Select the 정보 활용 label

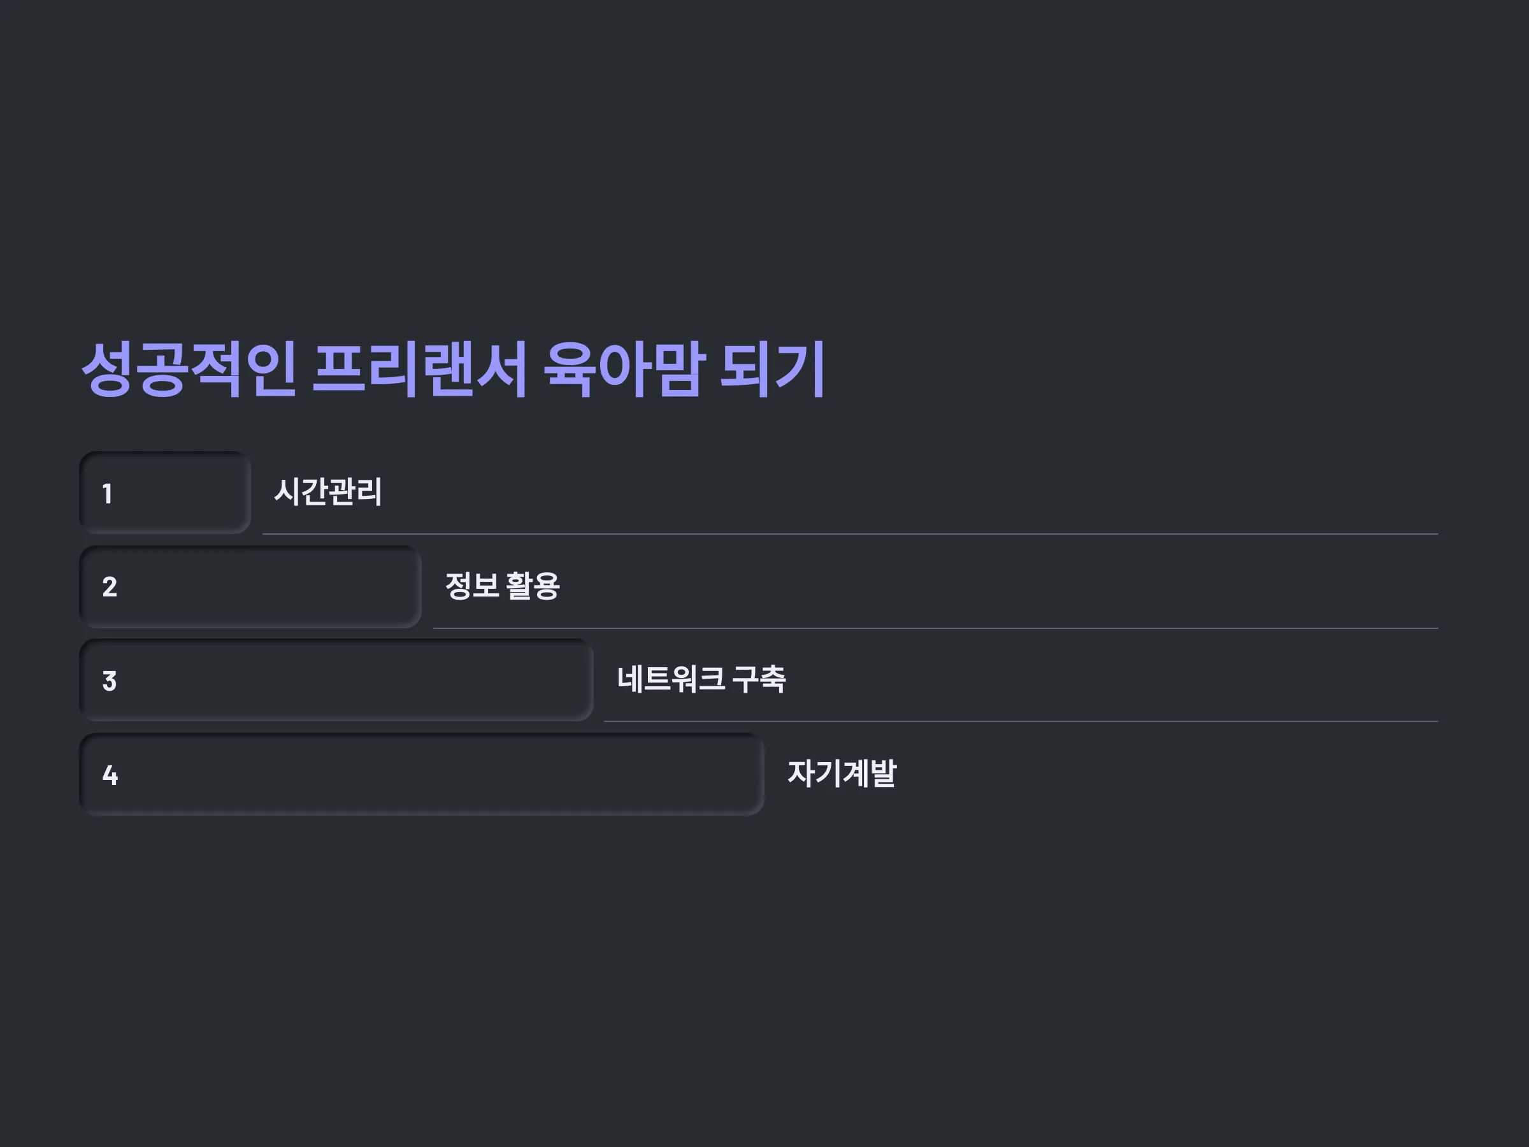503,586
